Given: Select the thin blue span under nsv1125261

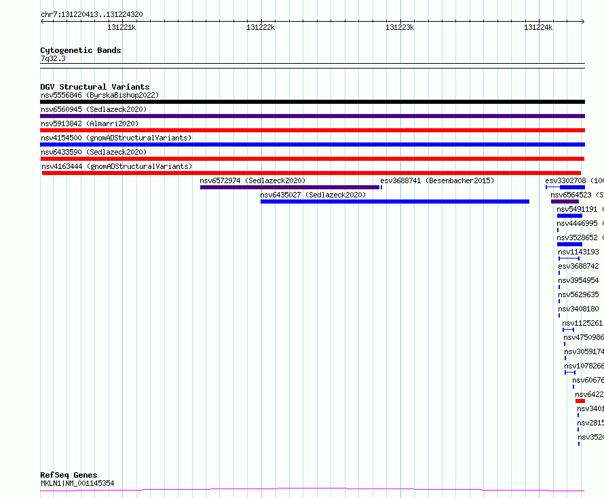Looking at the screenshot, I should pyautogui.click(x=568, y=330).
